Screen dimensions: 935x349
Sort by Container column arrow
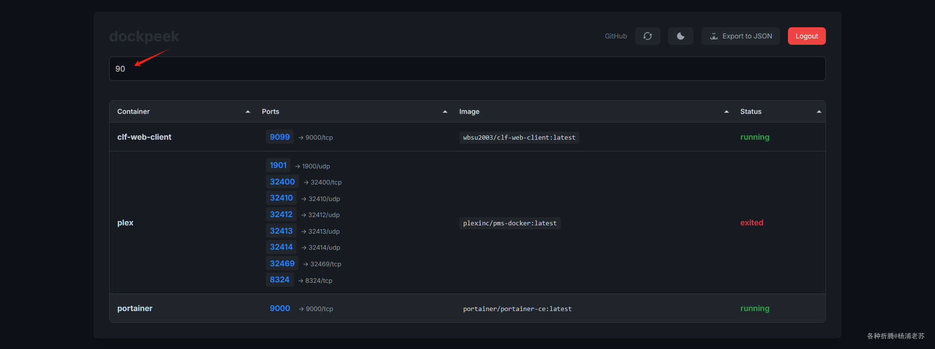pyautogui.click(x=248, y=111)
